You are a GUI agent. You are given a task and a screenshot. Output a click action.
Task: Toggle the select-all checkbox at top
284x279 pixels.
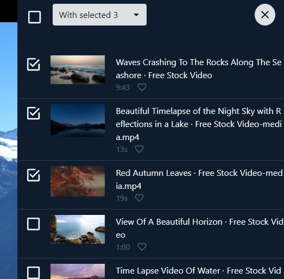34,17
